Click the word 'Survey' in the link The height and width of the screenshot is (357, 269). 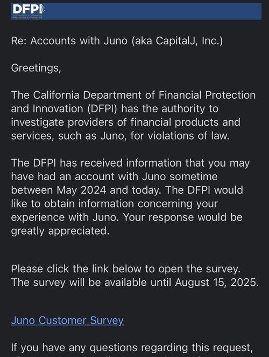coord(107,320)
